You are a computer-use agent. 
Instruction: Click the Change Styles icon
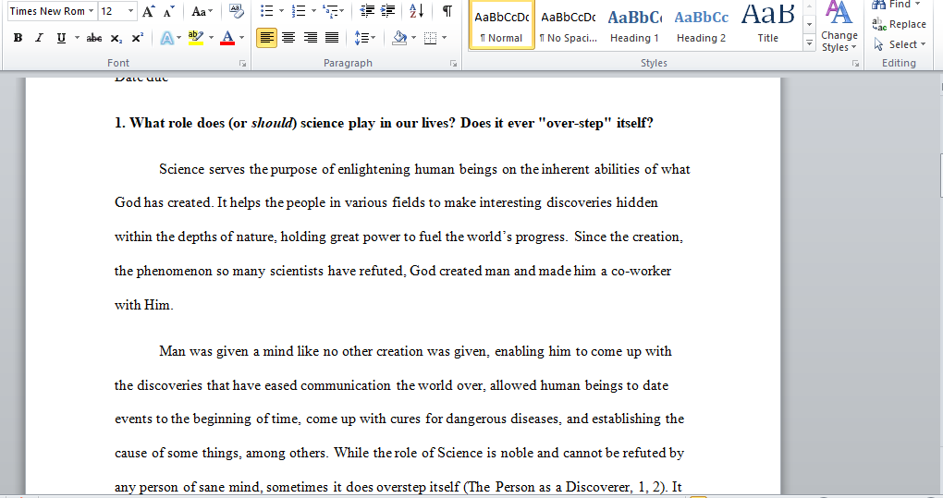(839, 27)
